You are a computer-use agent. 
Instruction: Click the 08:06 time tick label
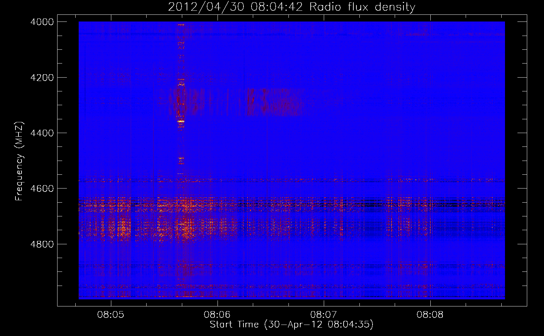(217, 315)
